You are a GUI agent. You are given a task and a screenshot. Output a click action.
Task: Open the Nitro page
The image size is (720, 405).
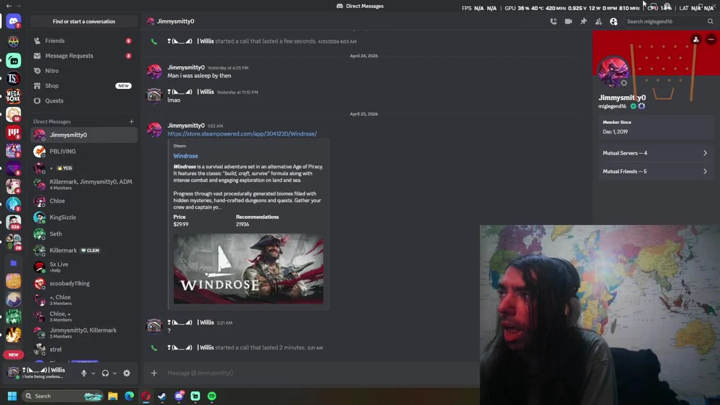click(84, 71)
